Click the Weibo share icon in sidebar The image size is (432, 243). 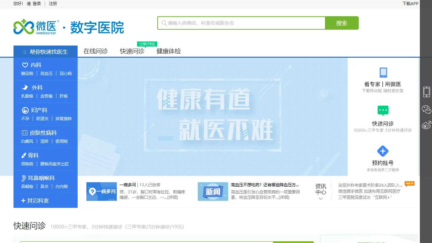tap(426, 125)
